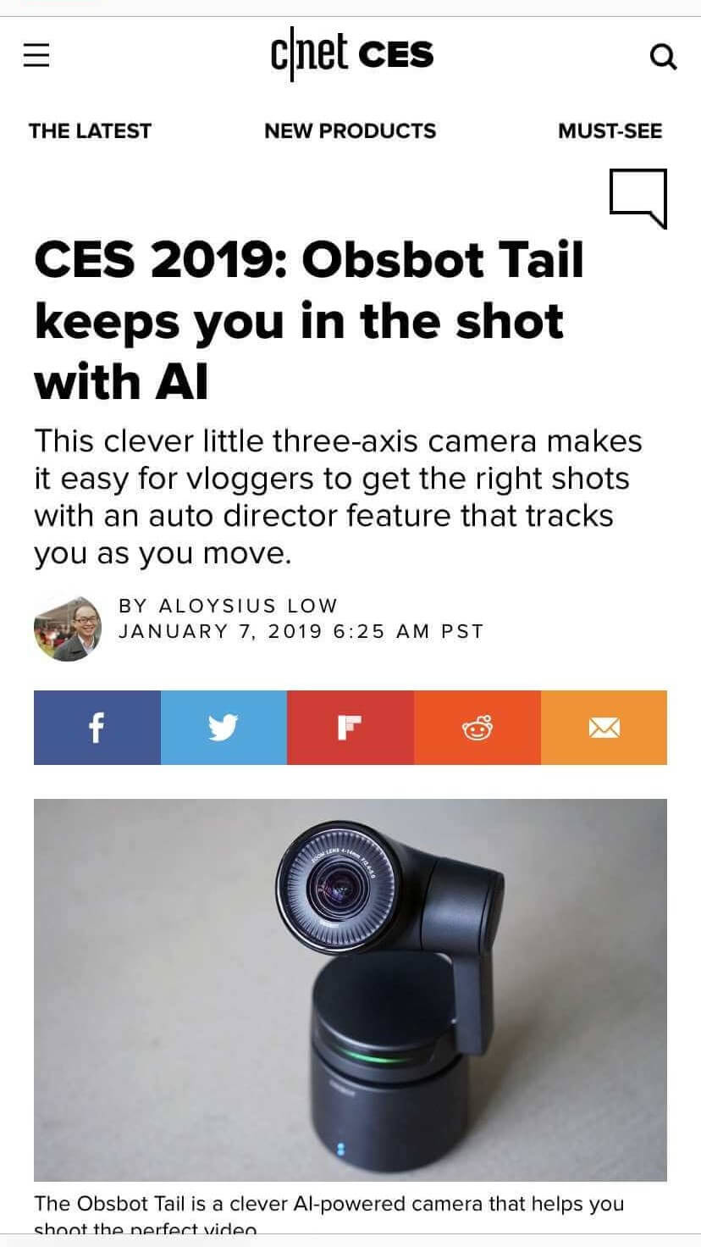The width and height of the screenshot is (701, 1247).
Task: Share the article on Twitter
Action: pyautogui.click(x=224, y=728)
